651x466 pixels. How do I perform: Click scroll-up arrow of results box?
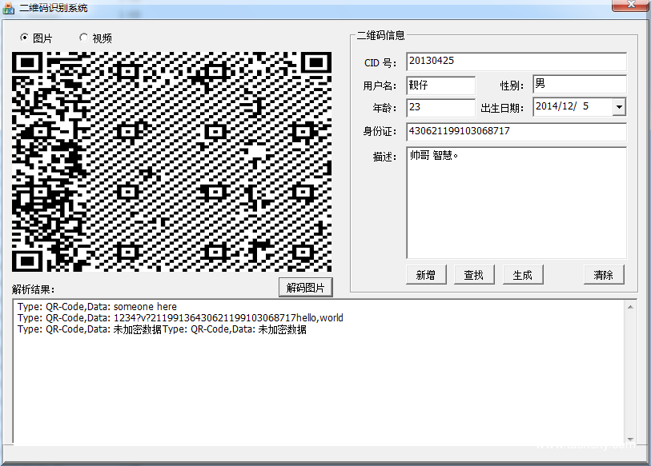click(x=632, y=305)
